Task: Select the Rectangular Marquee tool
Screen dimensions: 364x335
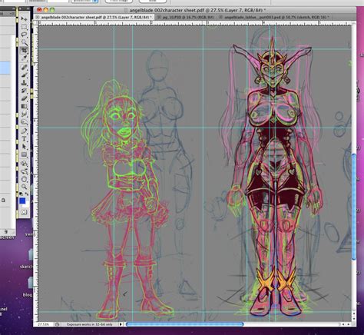Action: [24, 27]
